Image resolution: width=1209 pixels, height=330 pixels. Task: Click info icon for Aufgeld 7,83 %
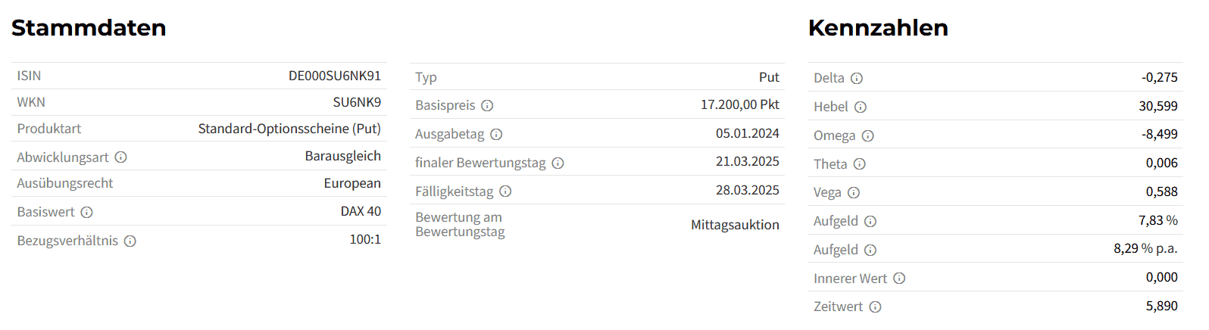(x=870, y=222)
